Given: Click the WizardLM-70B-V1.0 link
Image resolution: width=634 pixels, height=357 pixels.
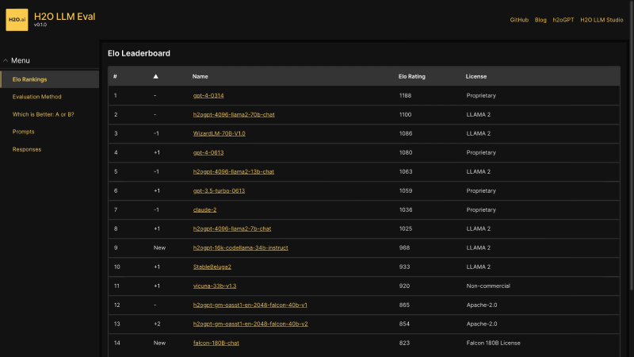Looking at the screenshot, I should (x=219, y=133).
